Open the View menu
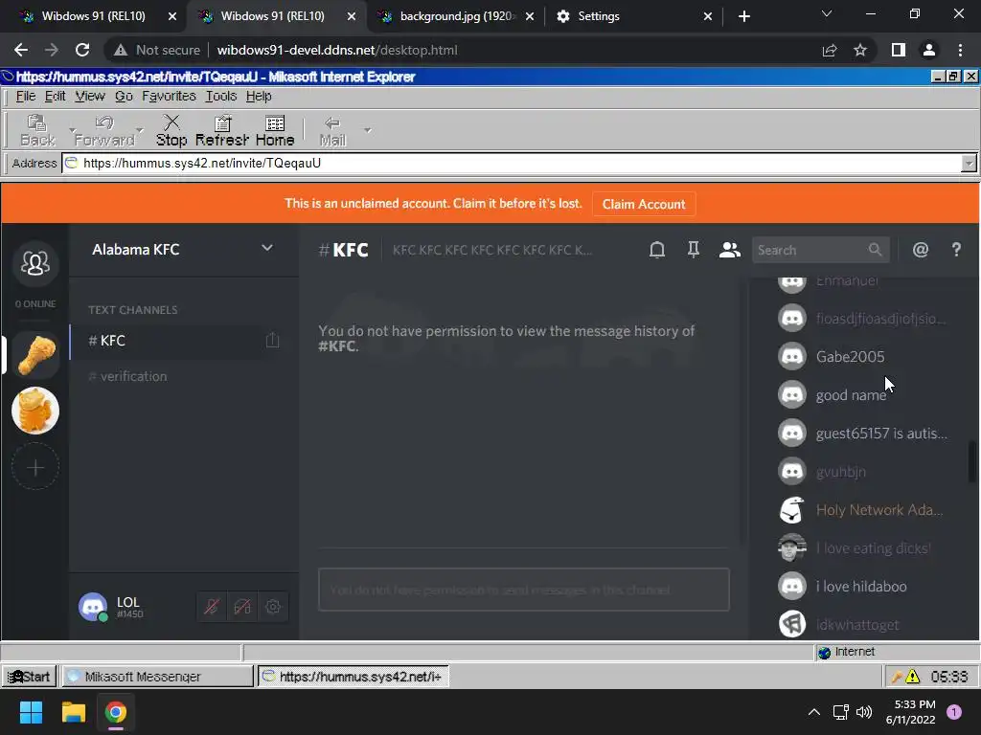The width and height of the screenshot is (981, 735). click(90, 97)
